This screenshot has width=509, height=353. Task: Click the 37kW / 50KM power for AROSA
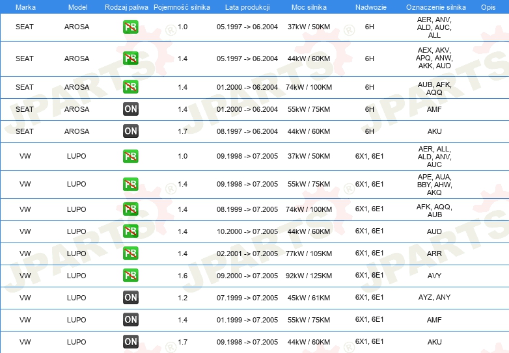pyautogui.click(x=309, y=27)
